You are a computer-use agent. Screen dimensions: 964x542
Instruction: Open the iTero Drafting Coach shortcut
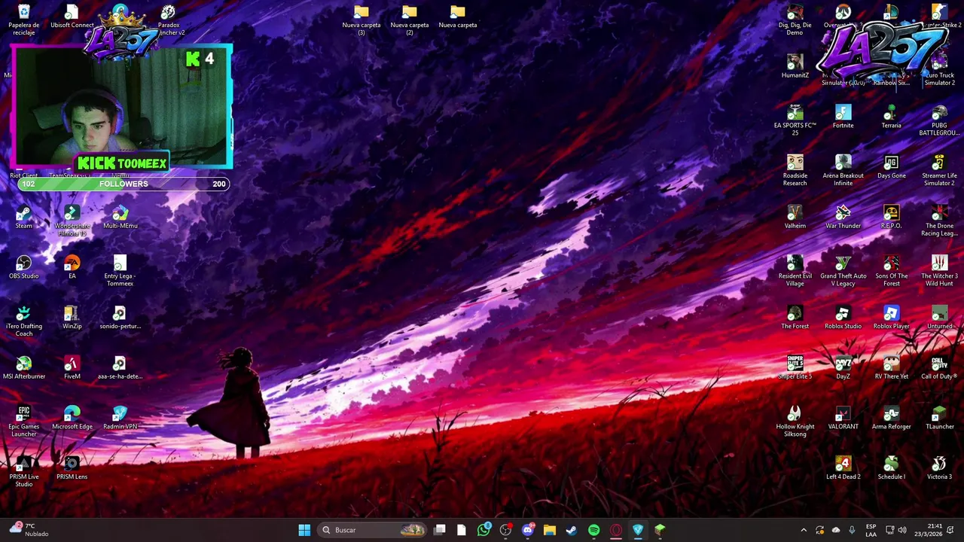[24, 321]
